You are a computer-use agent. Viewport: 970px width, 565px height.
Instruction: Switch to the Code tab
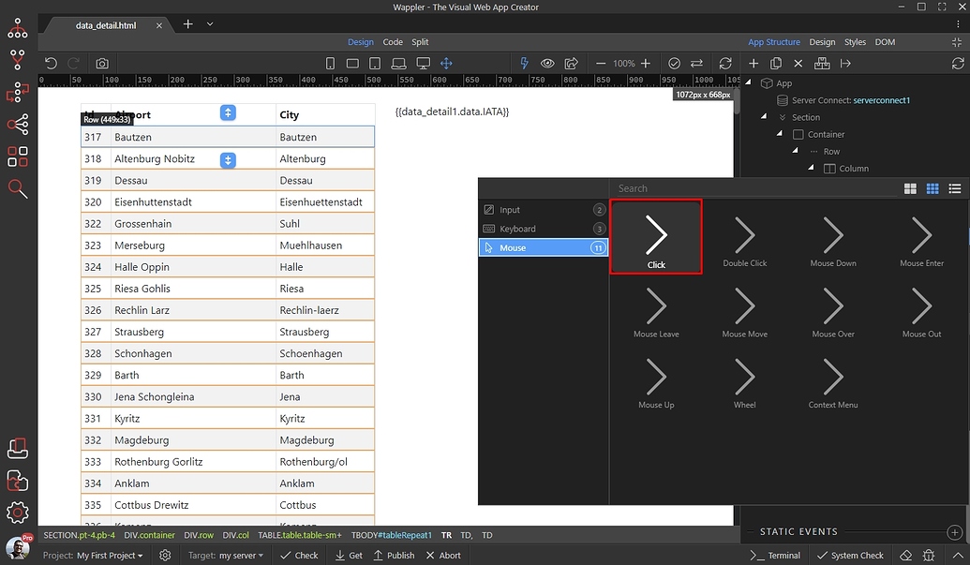(x=393, y=41)
